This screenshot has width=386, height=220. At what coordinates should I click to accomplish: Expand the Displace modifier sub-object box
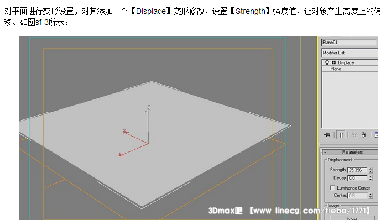click(x=334, y=62)
